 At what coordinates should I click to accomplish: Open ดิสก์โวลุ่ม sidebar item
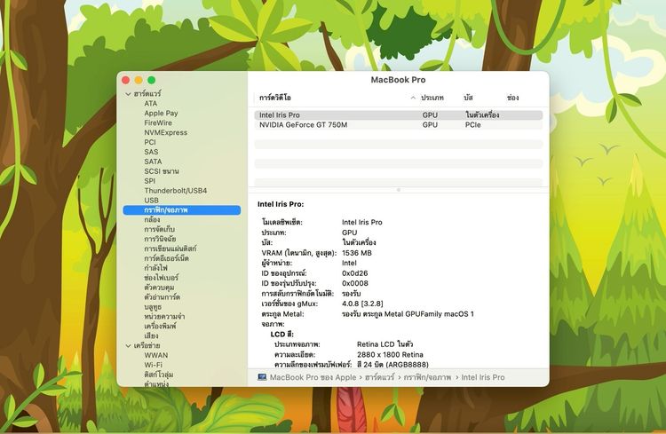click(x=158, y=375)
